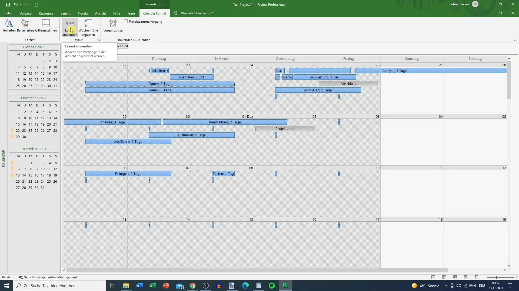
Task: Open Task View in the taskbar
Action: coord(112,286)
